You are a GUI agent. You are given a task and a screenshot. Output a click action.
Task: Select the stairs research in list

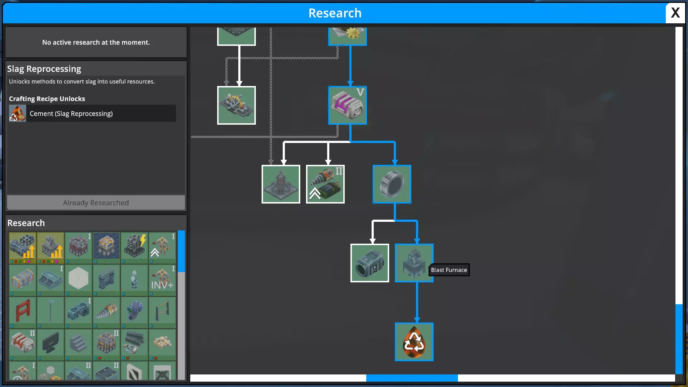(78, 343)
